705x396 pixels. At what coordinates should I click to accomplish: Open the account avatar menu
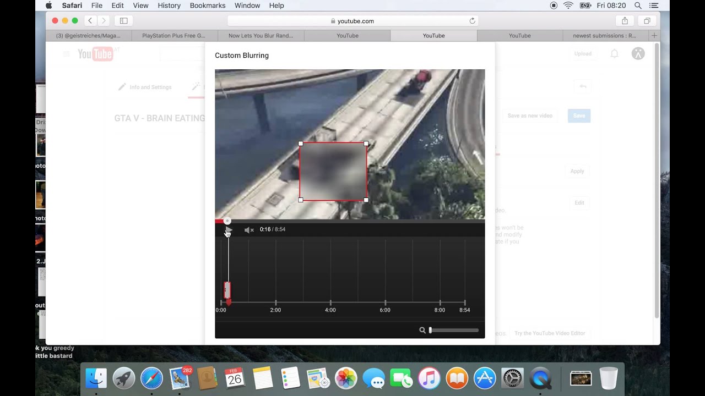pyautogui.click(x=638, y=53)
